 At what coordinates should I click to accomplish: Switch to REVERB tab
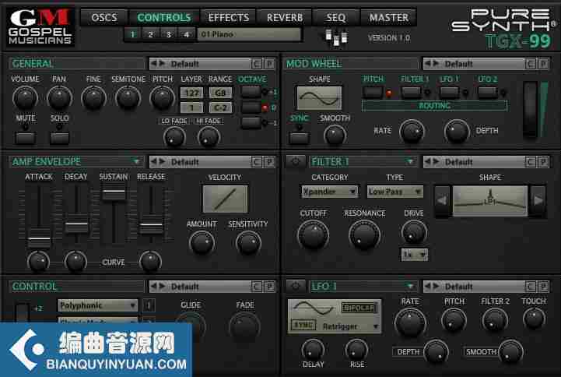click(285, 18)
